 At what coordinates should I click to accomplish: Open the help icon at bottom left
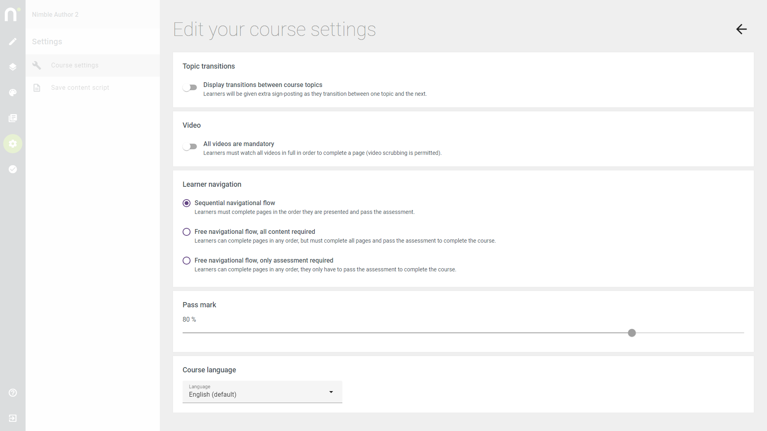(x=13, y=393)
